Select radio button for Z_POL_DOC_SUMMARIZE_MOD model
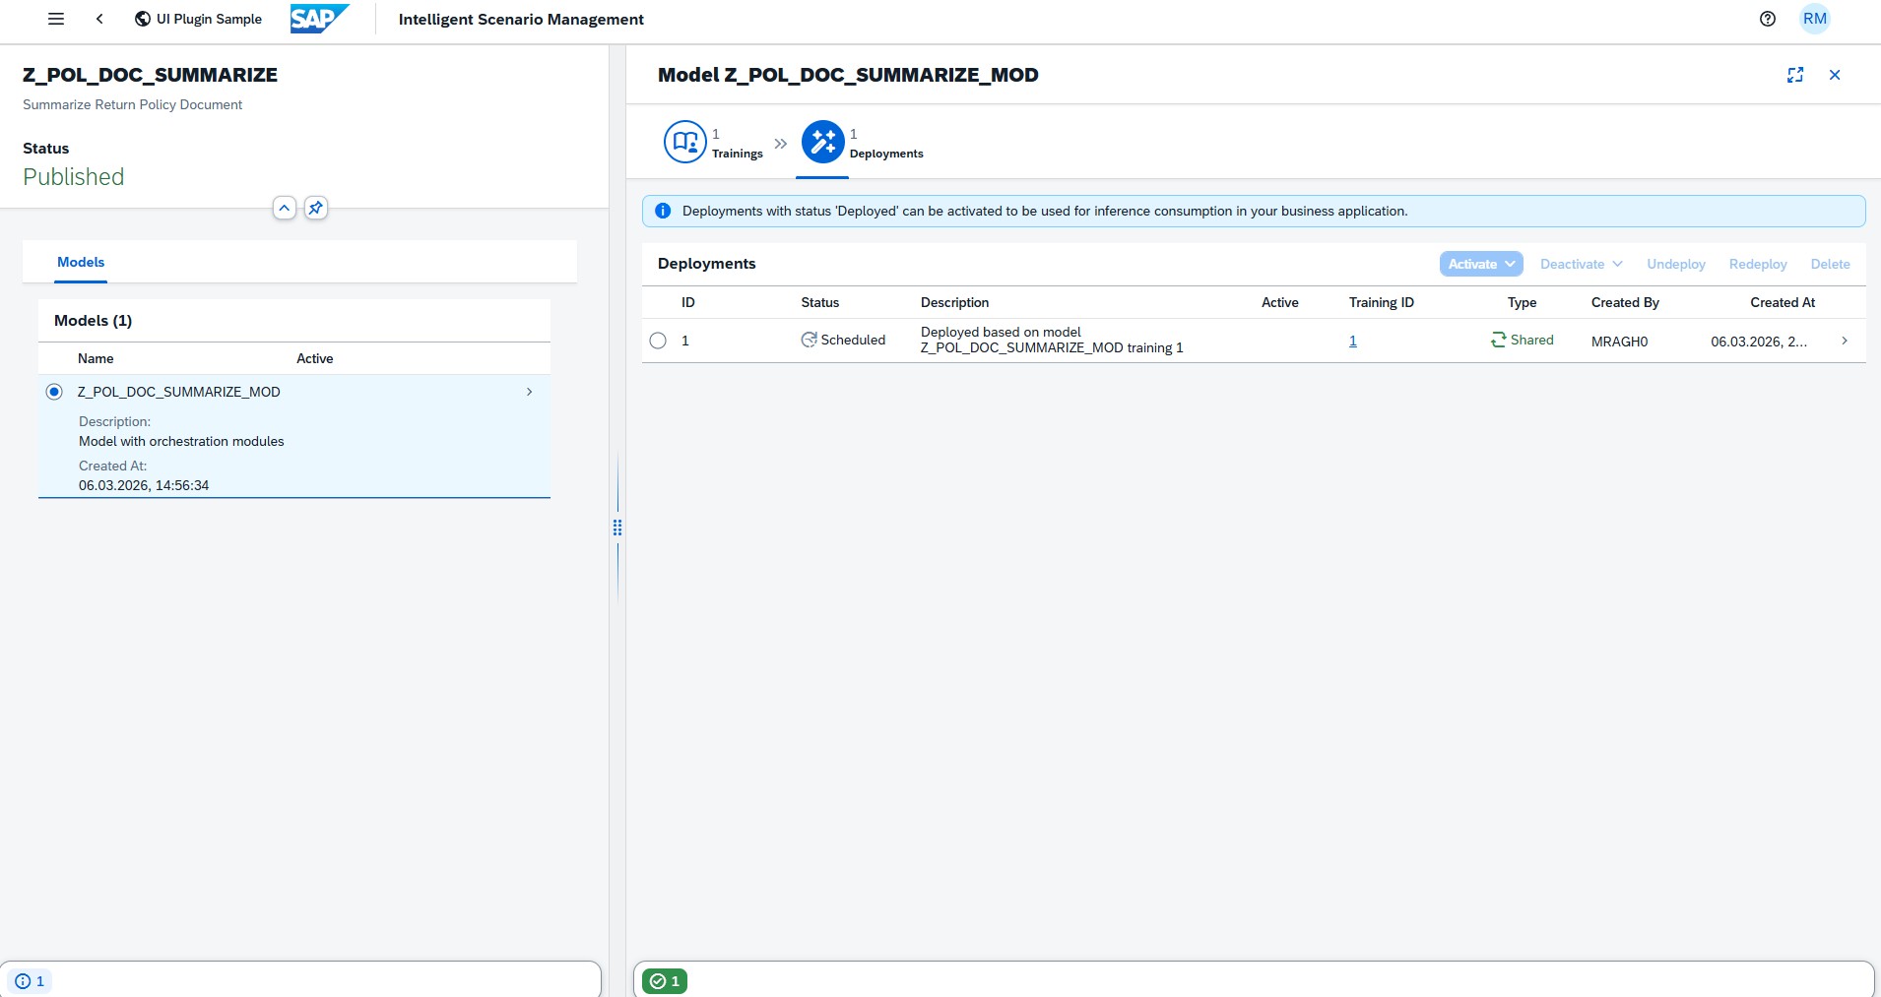The width and height of the screenshot is (1881, 997). 54,392
